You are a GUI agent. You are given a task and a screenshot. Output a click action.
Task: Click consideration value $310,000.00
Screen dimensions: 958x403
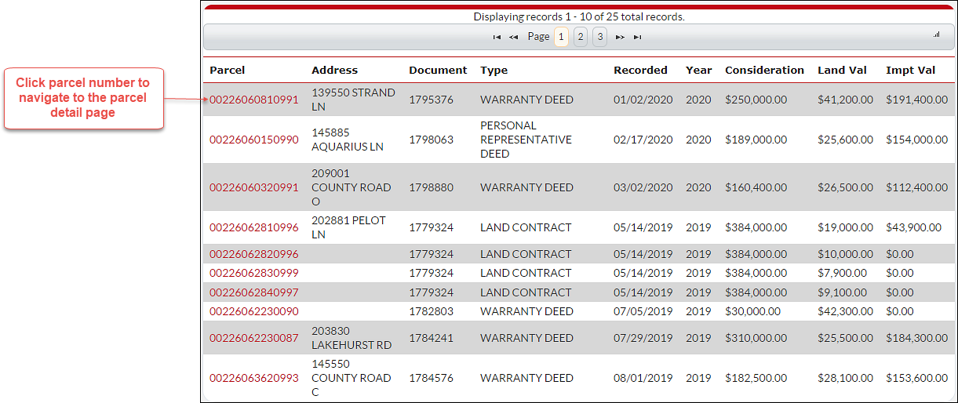756,338
